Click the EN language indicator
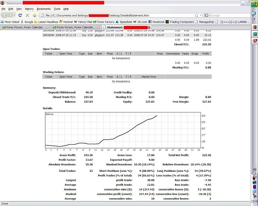 click(254, 169)
